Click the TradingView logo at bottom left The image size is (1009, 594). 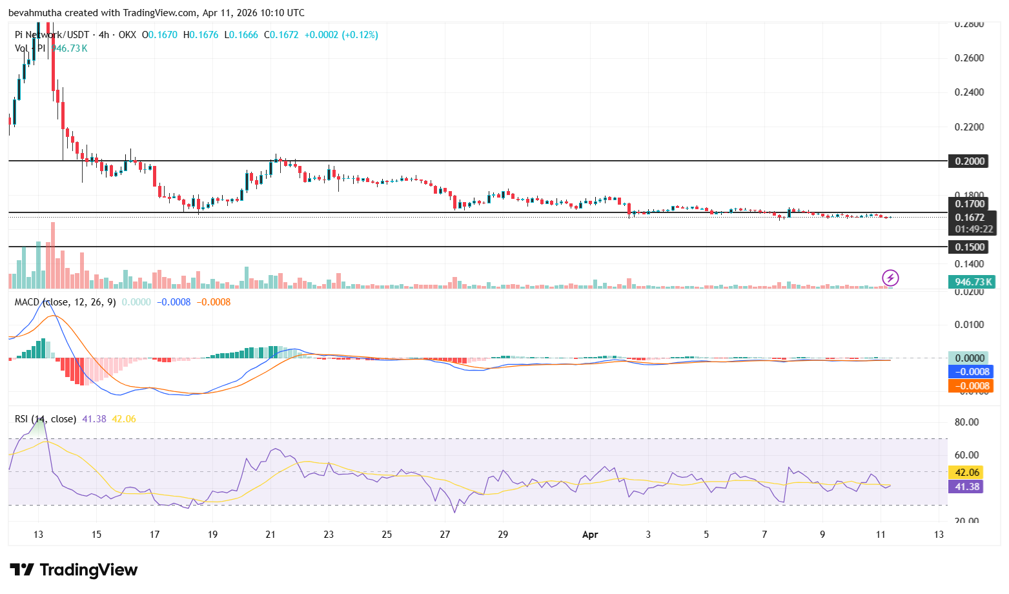(x=71, y=570)
